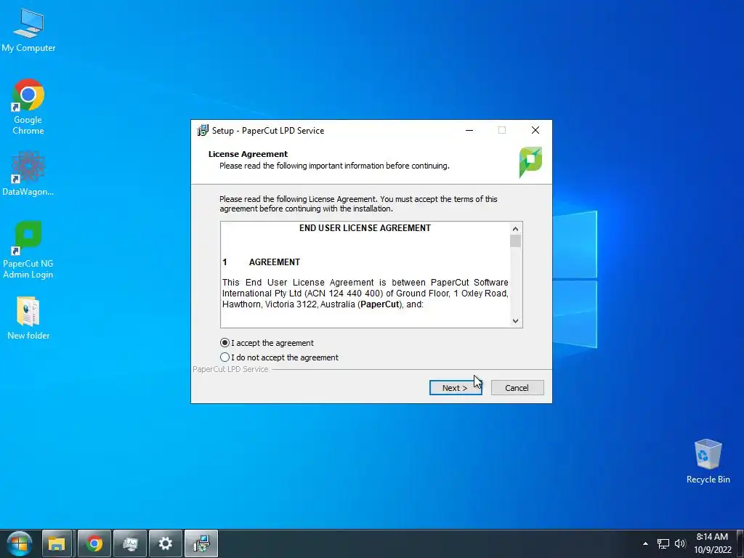This screenshot has height=558, width=744.
Task: Select I accept the agreement
Action: pos(267,343)
